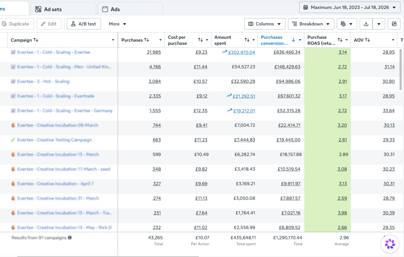
Task: Open Creative Incubation - April 7 campaign
Action: pyautogui.click(x=55, y=184)
